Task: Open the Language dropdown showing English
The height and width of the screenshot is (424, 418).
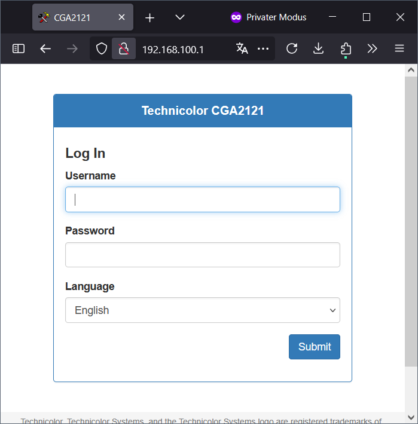Action: (x=203, y=310)
